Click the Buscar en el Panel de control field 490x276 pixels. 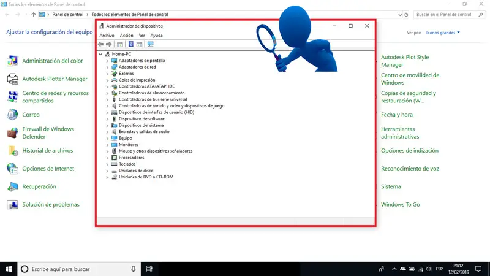(x=450, y=14)
